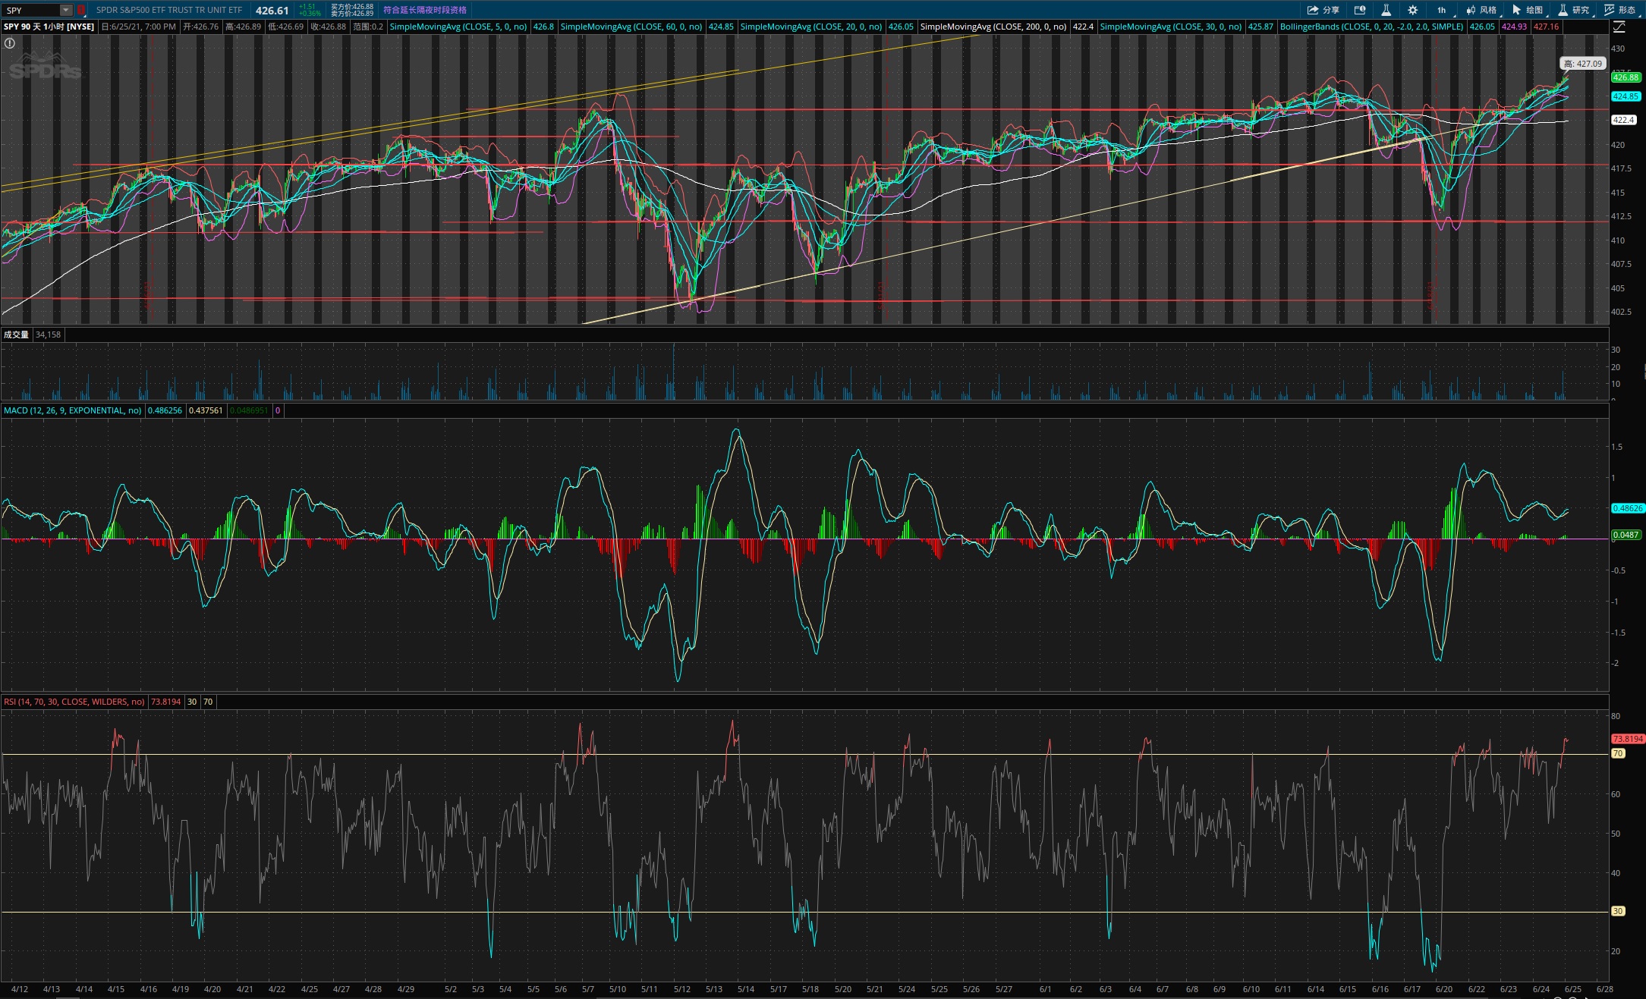Viewport: 1646px width, 999px height.
Task: Expand the symbol selector dropdown arrow
Action: point(66,10)
